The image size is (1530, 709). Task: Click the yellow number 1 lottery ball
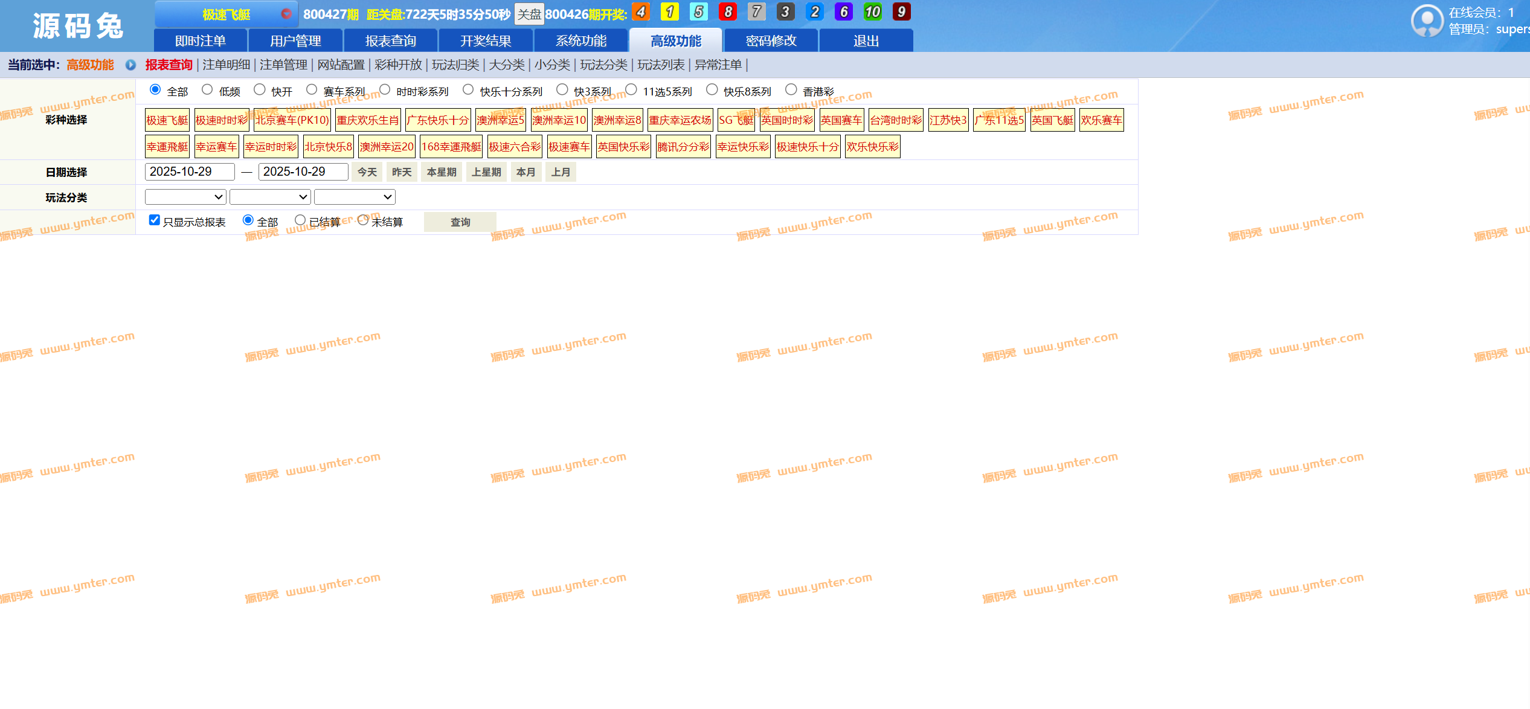tap(669, 12)
